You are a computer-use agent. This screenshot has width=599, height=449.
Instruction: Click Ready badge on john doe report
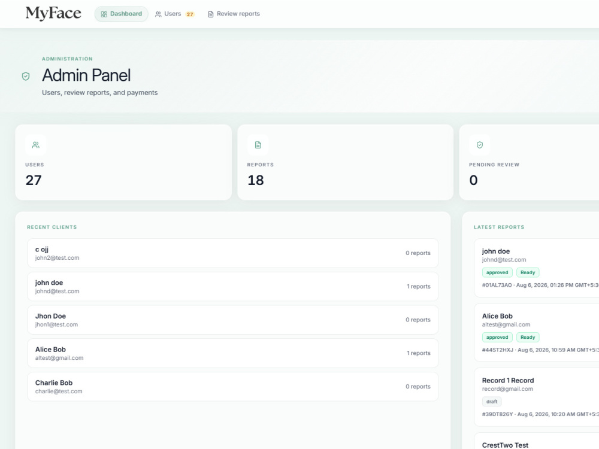tap(528, 272)
